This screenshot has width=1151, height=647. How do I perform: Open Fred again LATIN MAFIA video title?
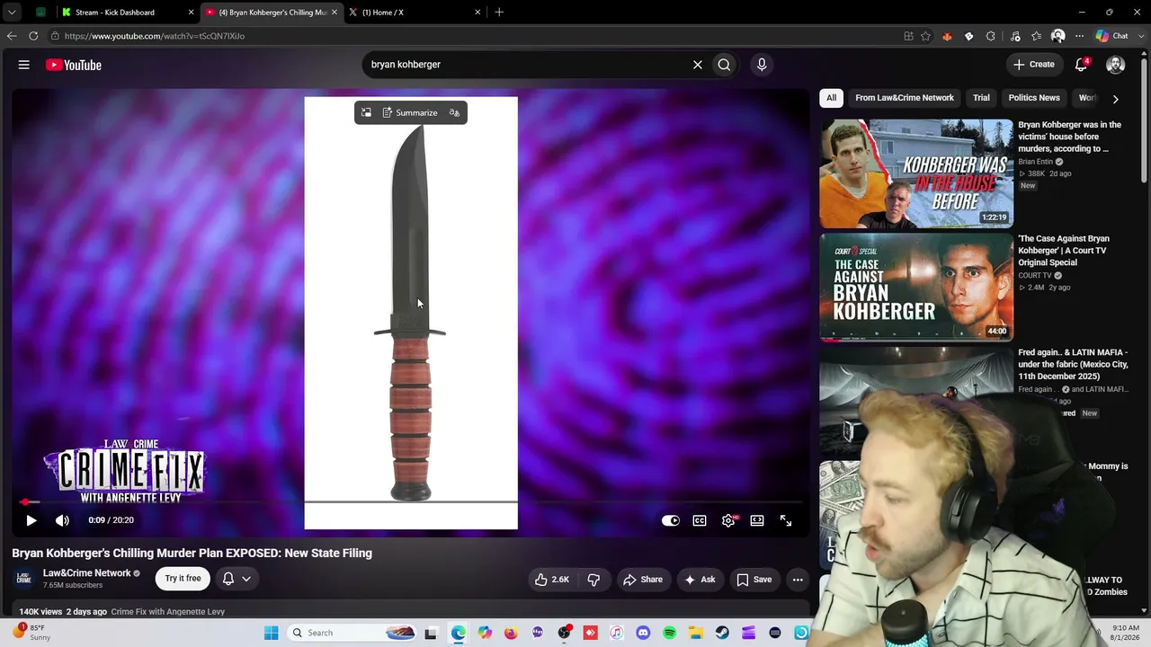pos(1073,365)
